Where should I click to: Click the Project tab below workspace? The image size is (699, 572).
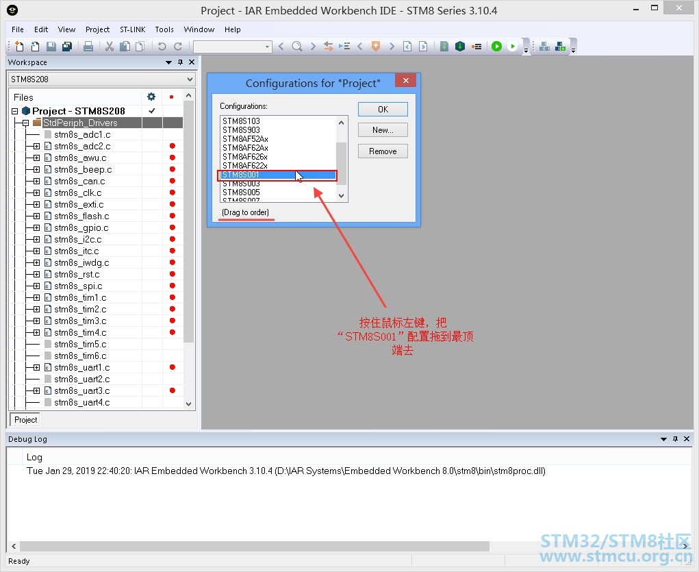point(26,420)
